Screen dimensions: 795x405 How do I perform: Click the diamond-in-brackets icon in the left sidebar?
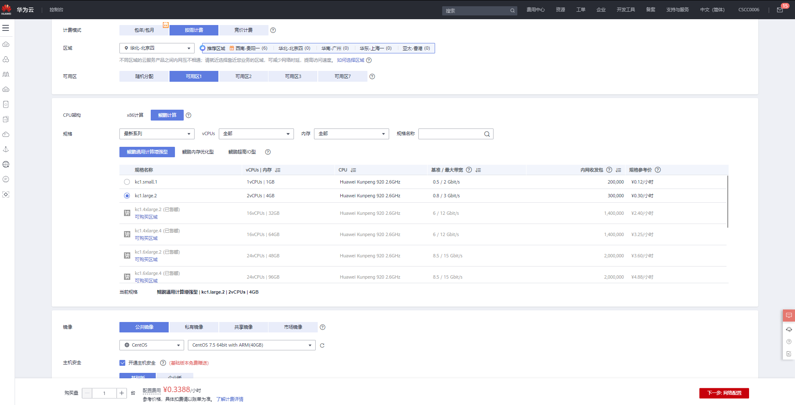pyautogui.click(x=6, y=194)
